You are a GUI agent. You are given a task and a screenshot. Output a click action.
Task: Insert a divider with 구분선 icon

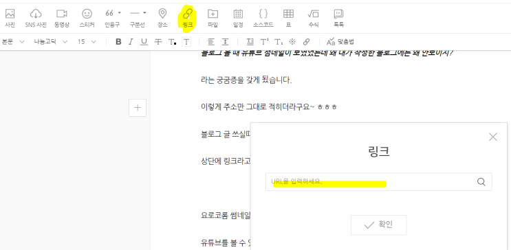click(x=135, y=13)
